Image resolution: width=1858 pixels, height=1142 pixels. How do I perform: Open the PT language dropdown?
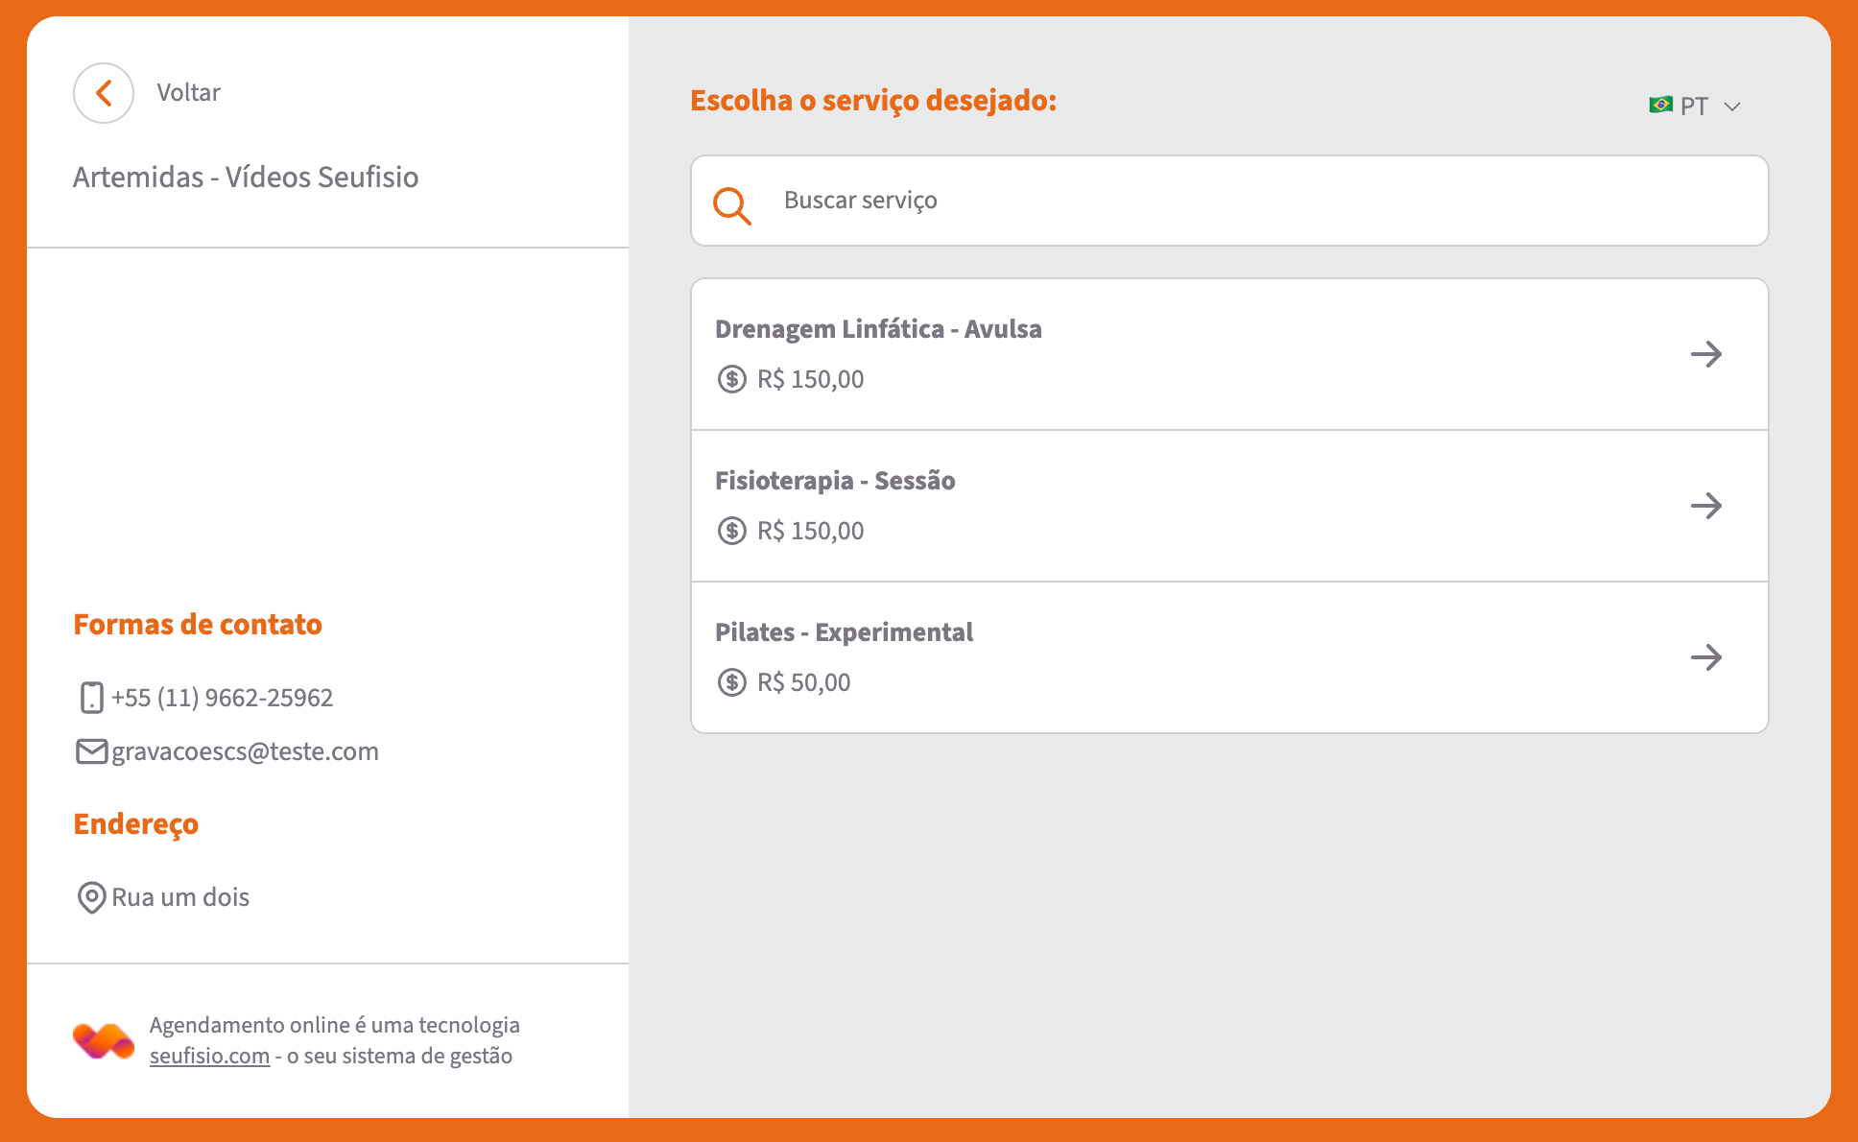1694,106
